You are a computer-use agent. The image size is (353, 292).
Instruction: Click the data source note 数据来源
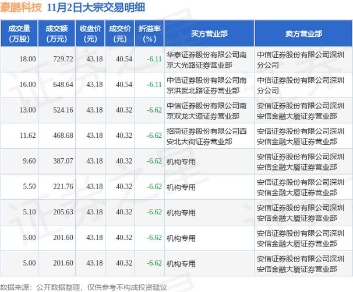tap(83, 287)
